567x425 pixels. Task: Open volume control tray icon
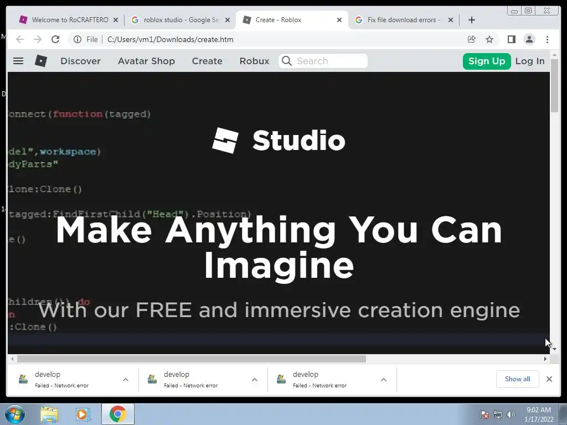click(x=511, y=414)
